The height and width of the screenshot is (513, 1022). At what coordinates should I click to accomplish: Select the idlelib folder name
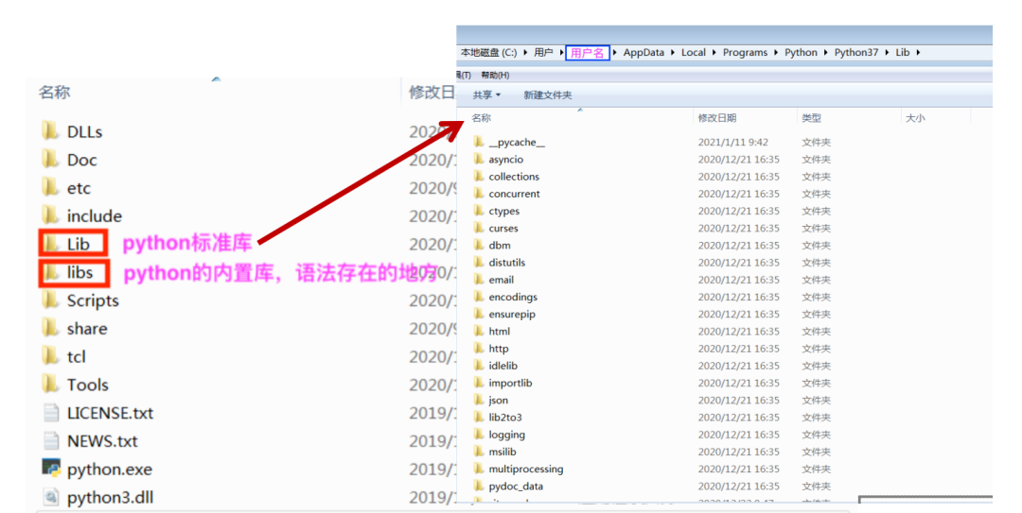(x=503, y=366)
